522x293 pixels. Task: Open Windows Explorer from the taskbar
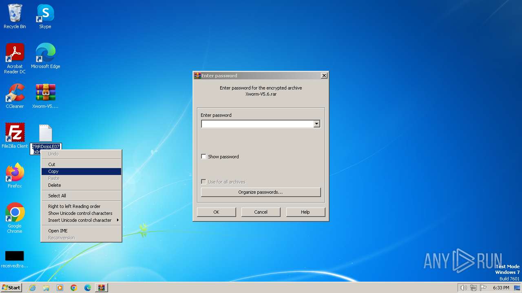click(x=46, y=288)
